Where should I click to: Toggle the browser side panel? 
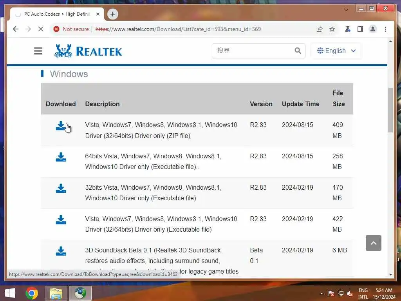coord(360,29)
